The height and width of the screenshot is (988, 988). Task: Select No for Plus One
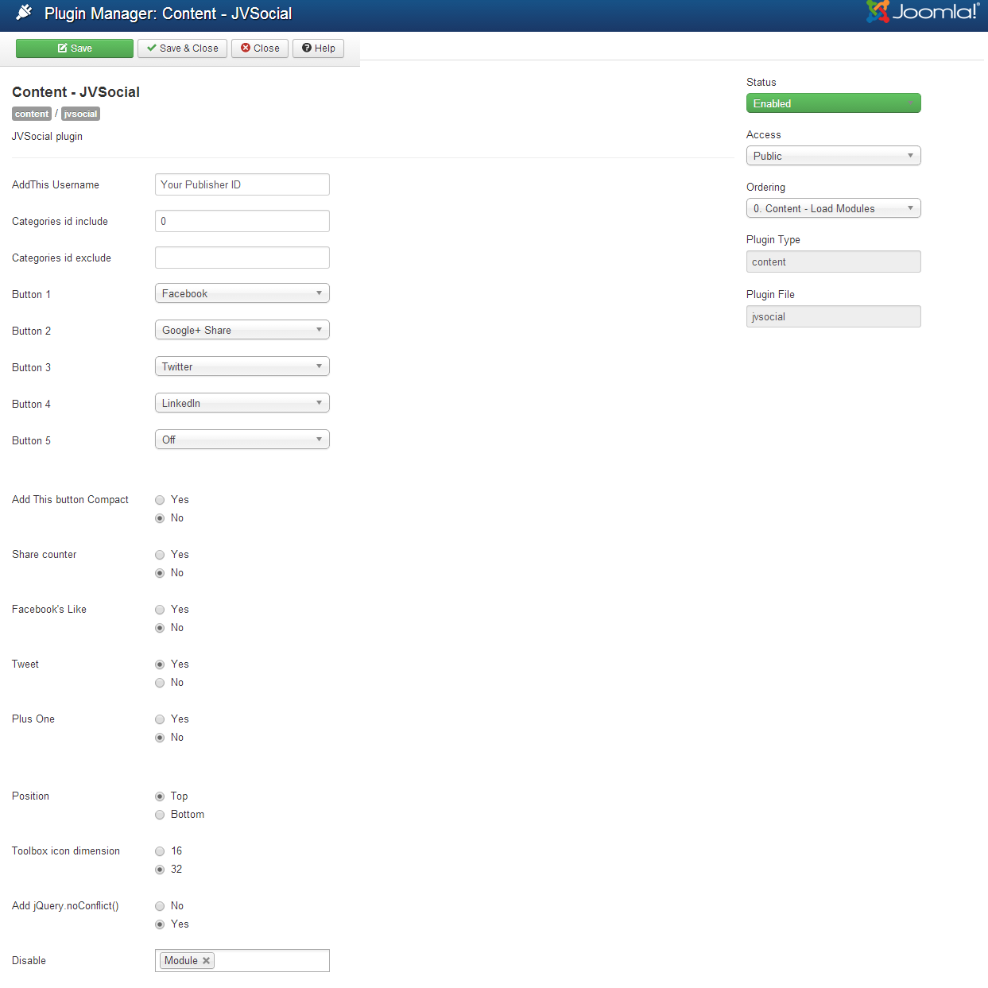point(160,738)
